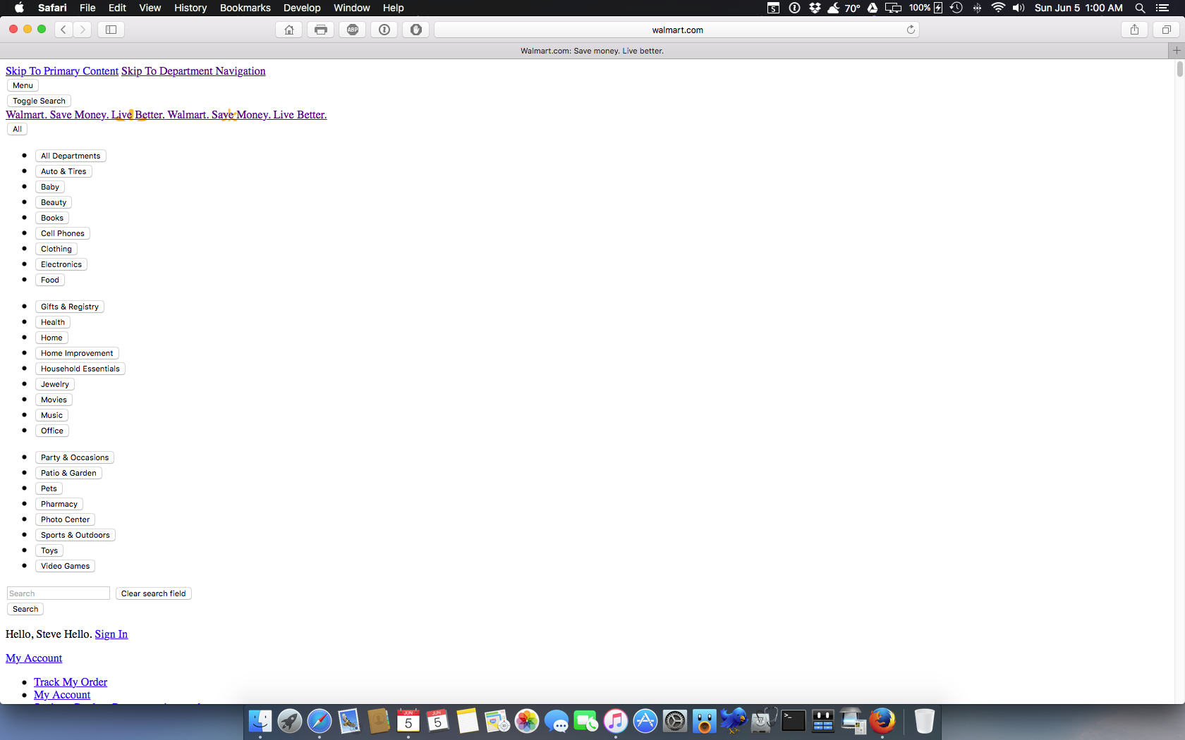Expand the All departments selector
The image size is (1185, 740).
click(17, 129)
